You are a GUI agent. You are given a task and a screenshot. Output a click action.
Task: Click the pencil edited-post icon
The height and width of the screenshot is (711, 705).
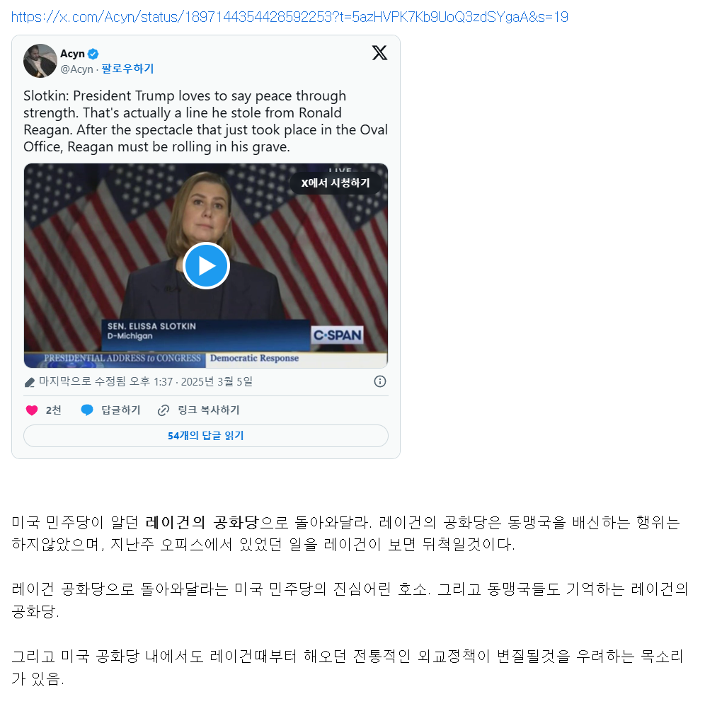pyautogui.click(x=30, y=382)
